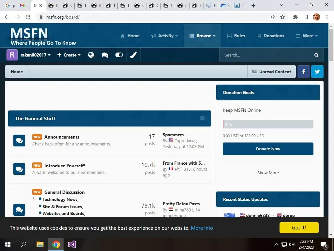
Task: Open the Donations page
Action: (x=270, y=36)
